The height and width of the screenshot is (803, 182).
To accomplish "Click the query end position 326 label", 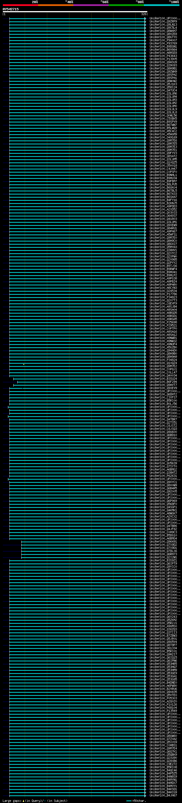I will click(x=144, y=14).
